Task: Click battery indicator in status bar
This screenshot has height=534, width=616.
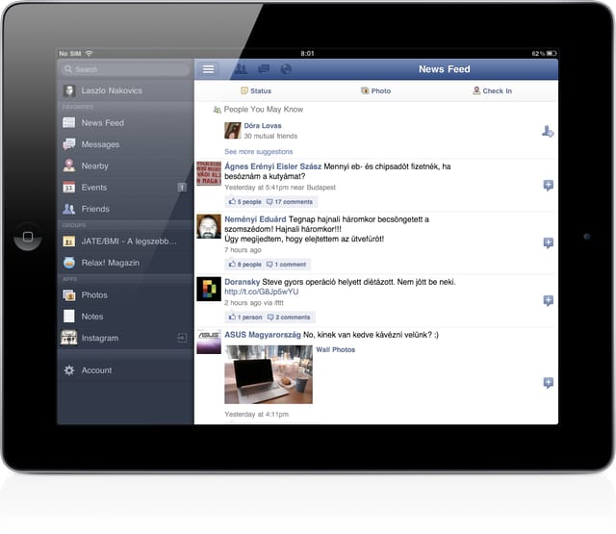Action: coord(552,54)
